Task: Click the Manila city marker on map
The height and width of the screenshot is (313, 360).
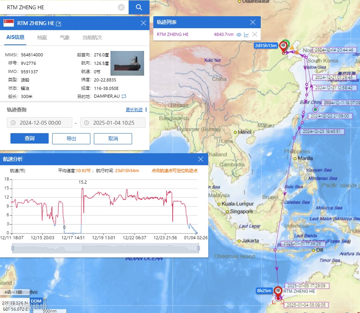Action: 295,159
